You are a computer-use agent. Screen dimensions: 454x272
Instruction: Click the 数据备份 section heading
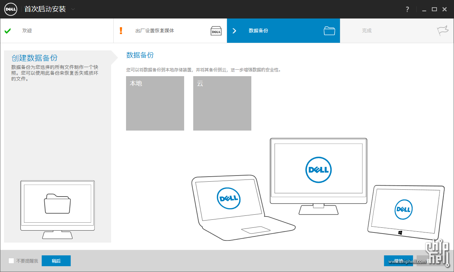tap(140, 55)
